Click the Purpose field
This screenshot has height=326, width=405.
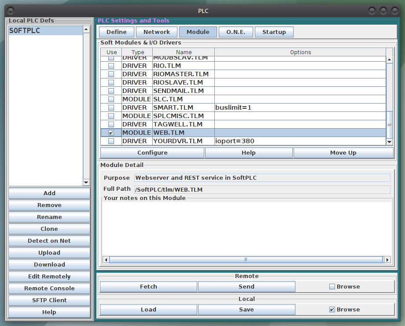click(x=262, y=178)
